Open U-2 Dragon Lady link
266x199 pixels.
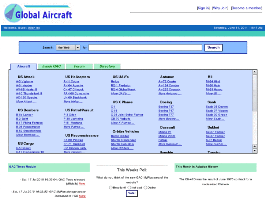pos(75,148)
